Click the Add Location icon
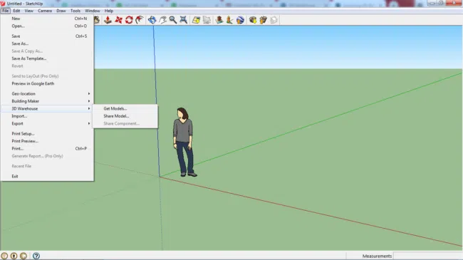463x260 pixels. (x=196, y=20)
